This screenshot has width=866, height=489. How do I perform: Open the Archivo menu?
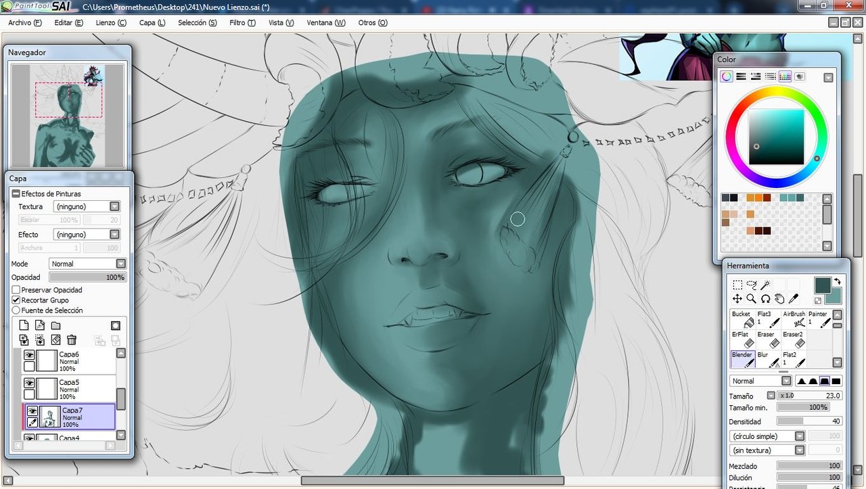pyautogui.click(x=25, y=22)
